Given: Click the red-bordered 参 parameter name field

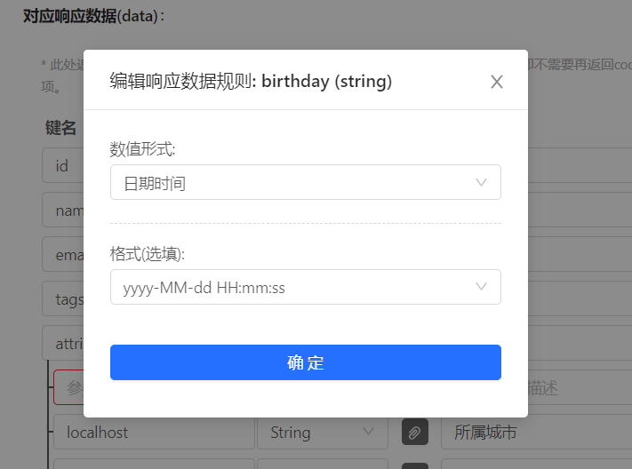Looking at the screenshot, I should (x=68, y=387).
